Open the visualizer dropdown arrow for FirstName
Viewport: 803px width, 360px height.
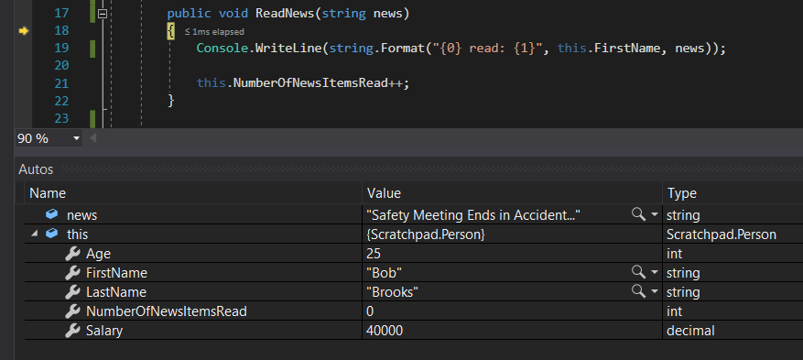tap(655, 272)
